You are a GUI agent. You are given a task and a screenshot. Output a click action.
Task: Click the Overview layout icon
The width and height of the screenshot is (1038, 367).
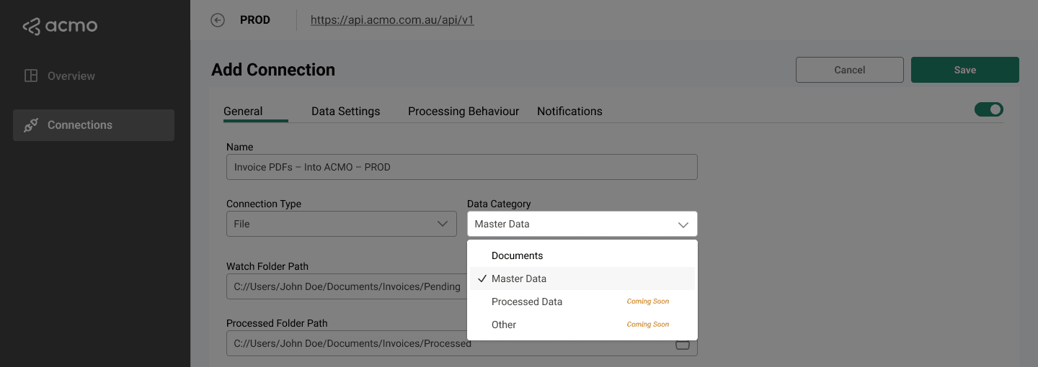[x=31, y=76]
